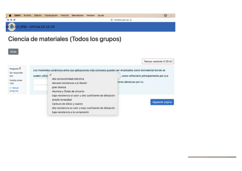The height and width of the screenshot is (171, 242).
Task: Open the Apple menu
Action: pyautogui.click(x=10, y=15)
